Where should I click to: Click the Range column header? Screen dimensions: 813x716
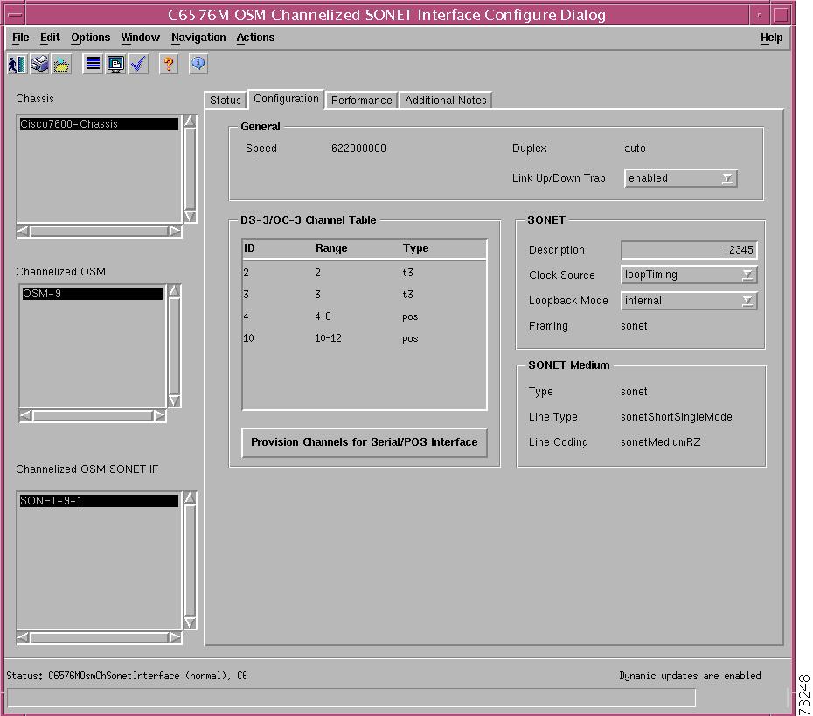click(x=331, y=248)
